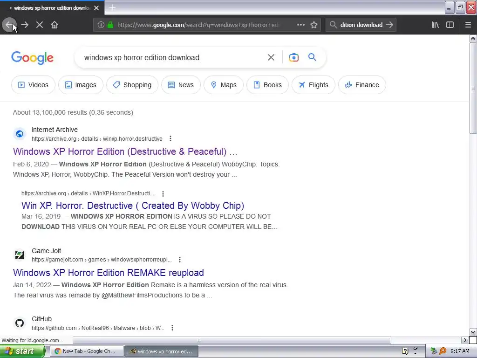Click the horizontal scrollbar right arrow
477x358 pixels.
(464, 340)
